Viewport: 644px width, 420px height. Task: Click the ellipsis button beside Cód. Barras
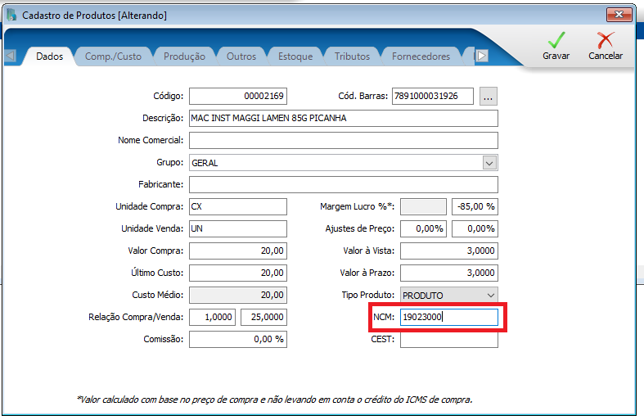click(489, 97)
